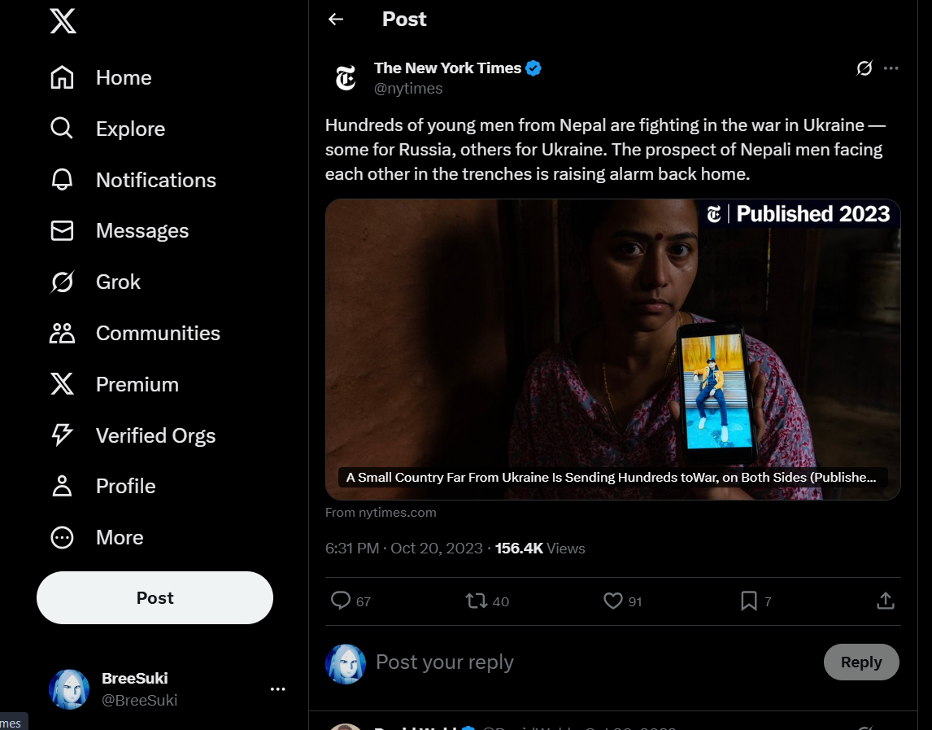
Task: Click the white Post button
Action: coord(155,597)
